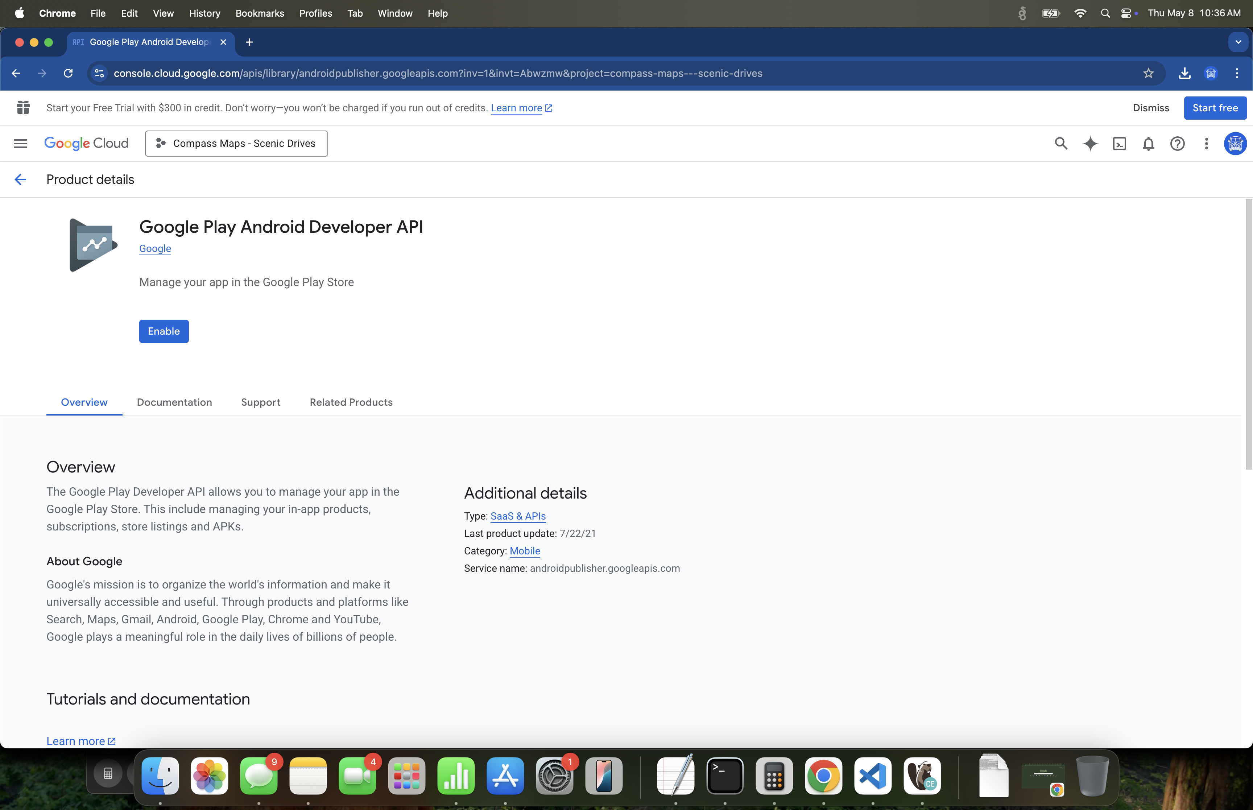Open the Google Cloud navigation hamburger menu
Image resolution: width=1253 pixels, height=810 pixels.
20,143
